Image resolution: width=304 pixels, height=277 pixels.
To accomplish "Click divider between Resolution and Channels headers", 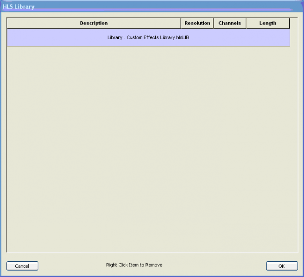I will coord(213,23).
